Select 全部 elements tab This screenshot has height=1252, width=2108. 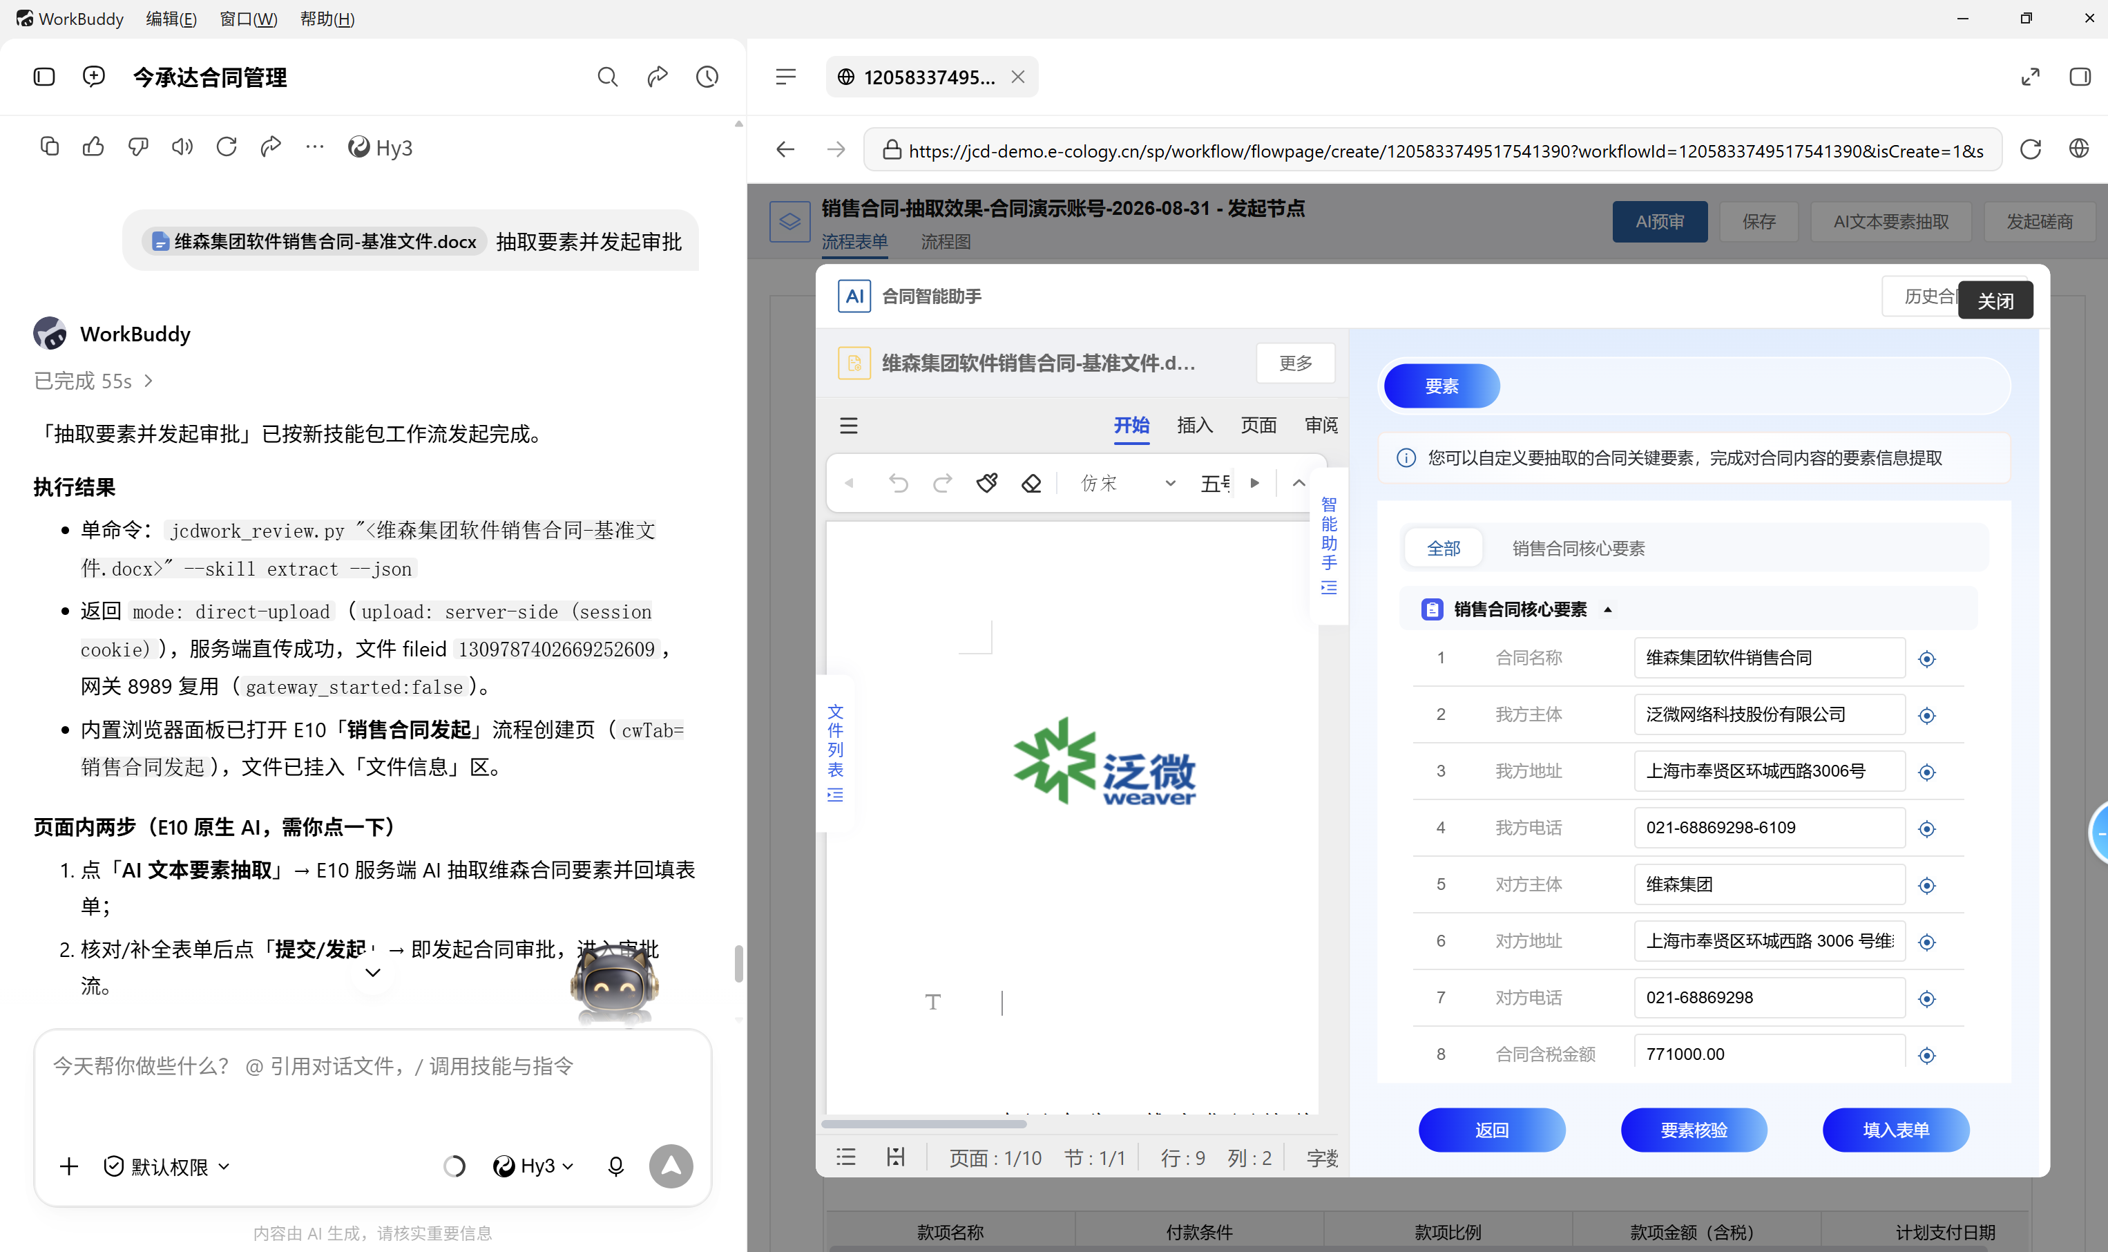point(1443,549)
